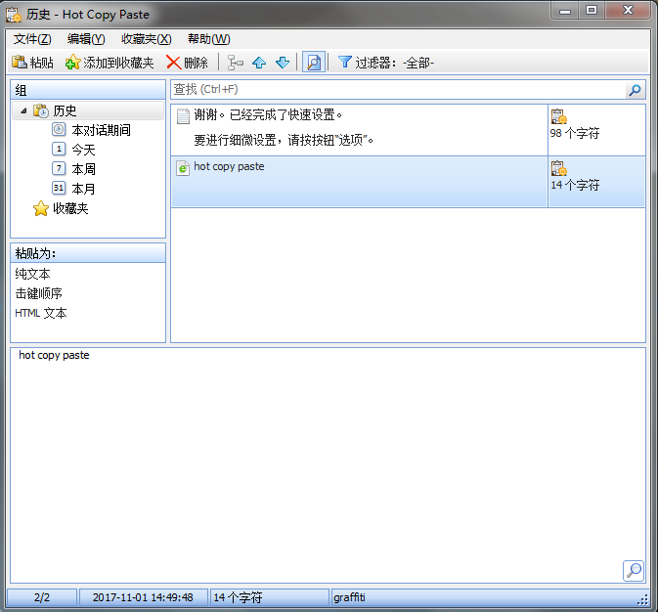
Task: Click the 组 panel header
Action: coord(88,90)
